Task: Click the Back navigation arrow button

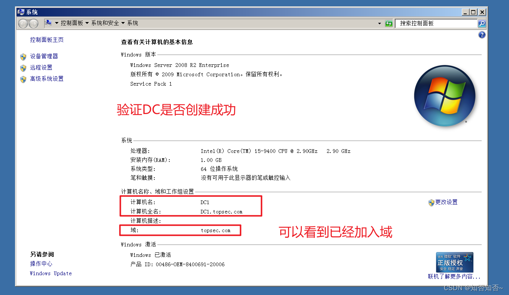Action: pos(23,24)
